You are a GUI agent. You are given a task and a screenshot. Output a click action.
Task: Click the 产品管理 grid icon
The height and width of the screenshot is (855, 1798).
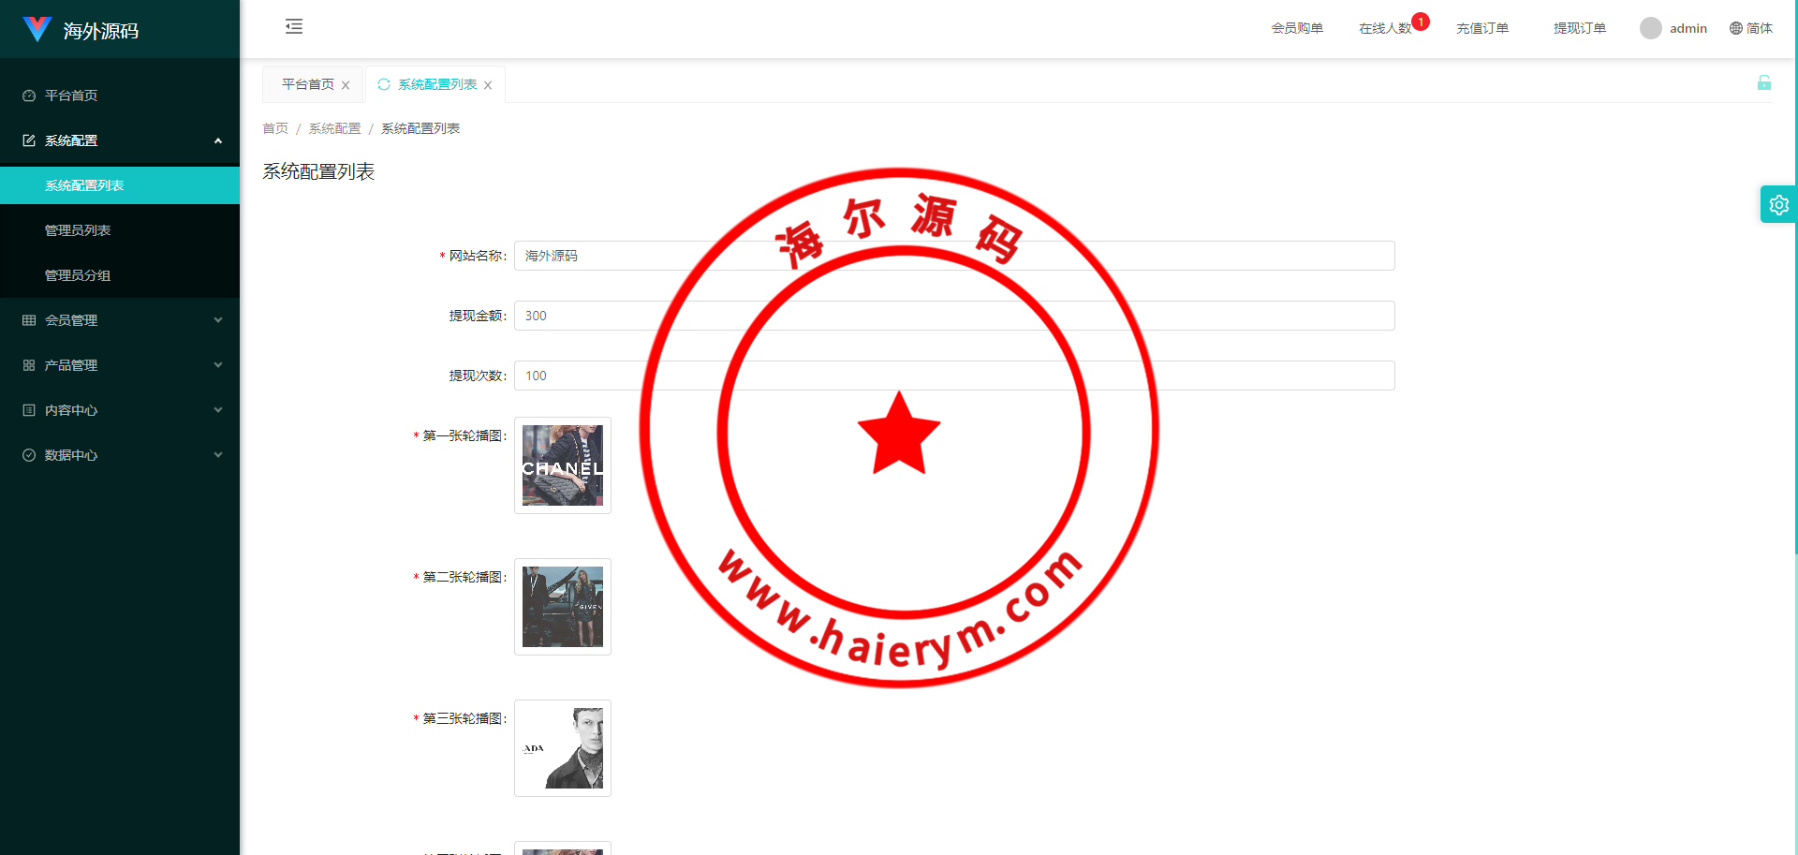28,364
